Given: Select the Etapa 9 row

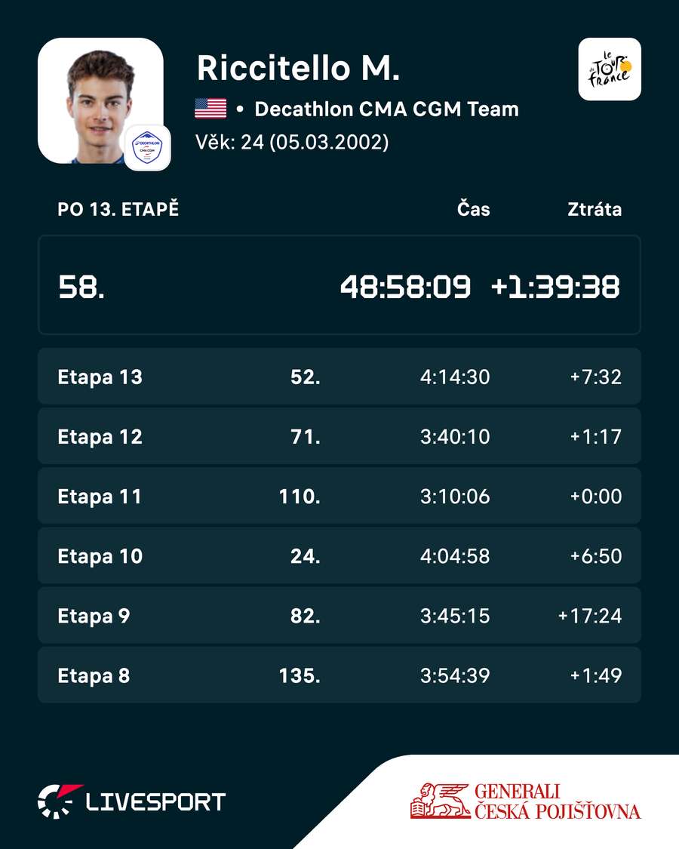Looking at the screenshot, I should click(339, 616).
